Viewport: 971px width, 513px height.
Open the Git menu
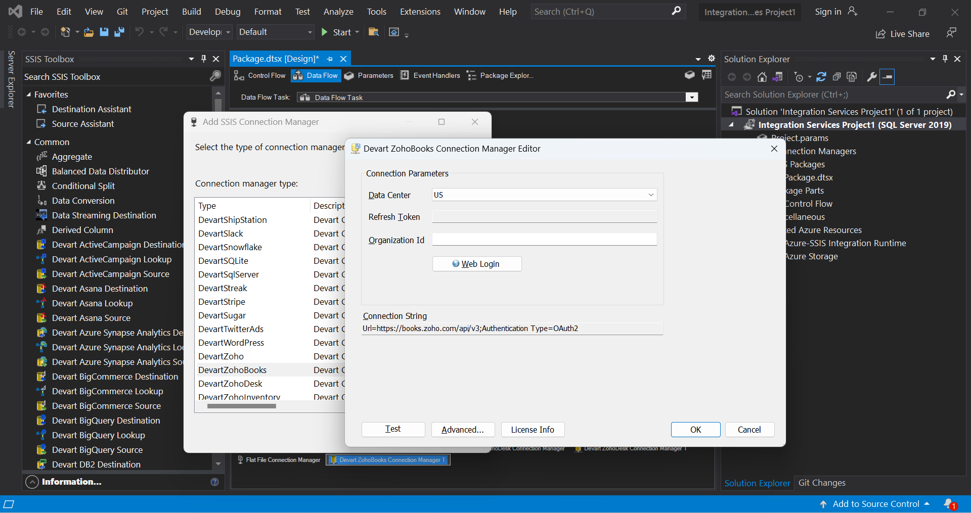click(122, 11)
